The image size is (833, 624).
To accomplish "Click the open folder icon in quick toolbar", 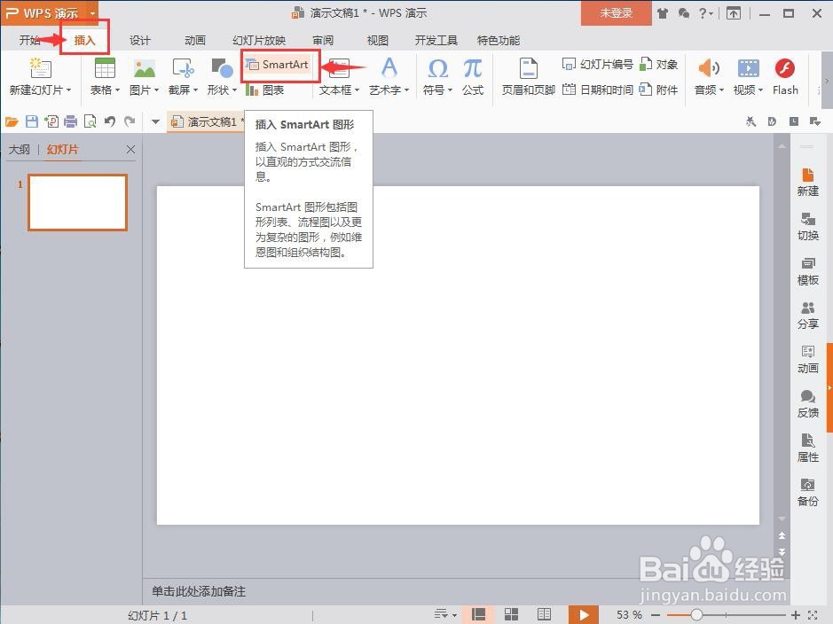I will click(12, 122).
